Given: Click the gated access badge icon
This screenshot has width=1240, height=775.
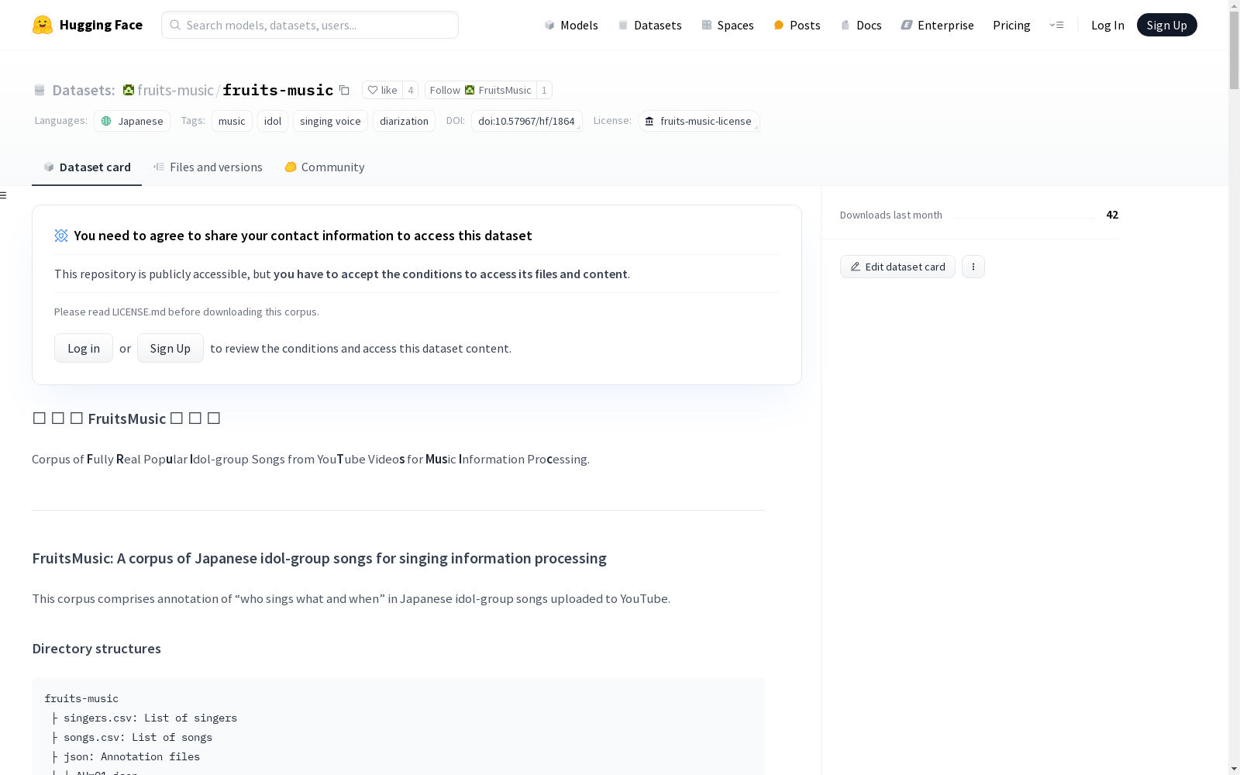Looking at the screenshot, I should [61, 236].
